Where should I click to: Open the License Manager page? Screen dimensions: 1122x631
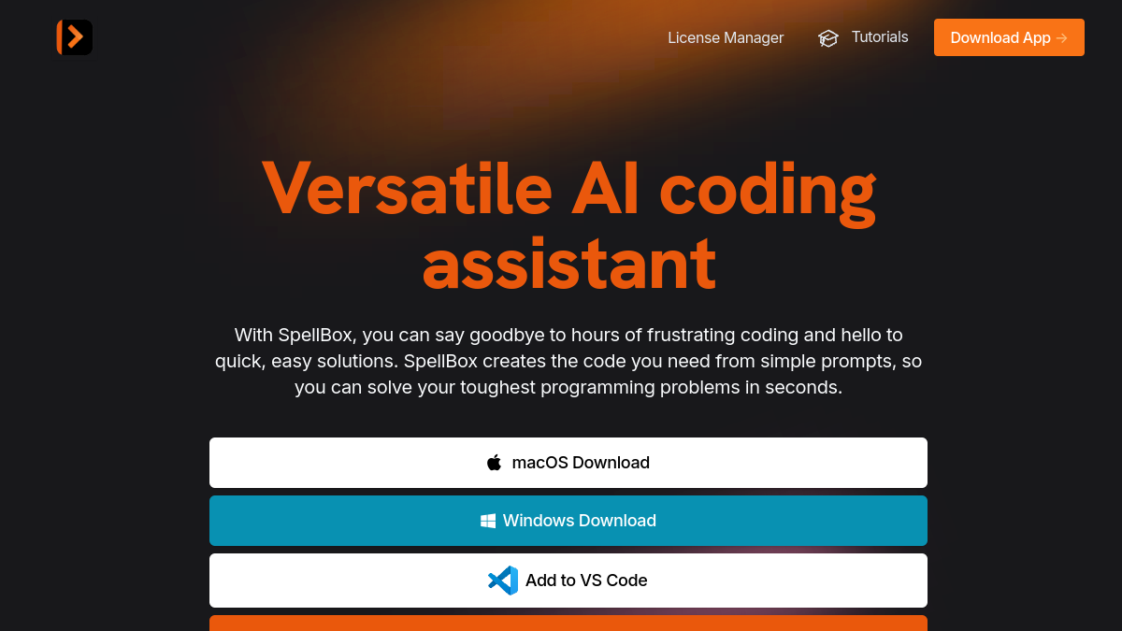point(726,37)
